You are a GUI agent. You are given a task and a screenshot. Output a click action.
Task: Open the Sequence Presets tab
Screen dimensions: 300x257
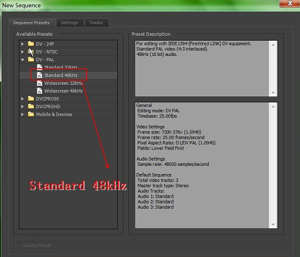[31, 22]
